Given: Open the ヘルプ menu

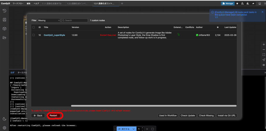Looking at the screenshot, I should [x=36, y=3].
